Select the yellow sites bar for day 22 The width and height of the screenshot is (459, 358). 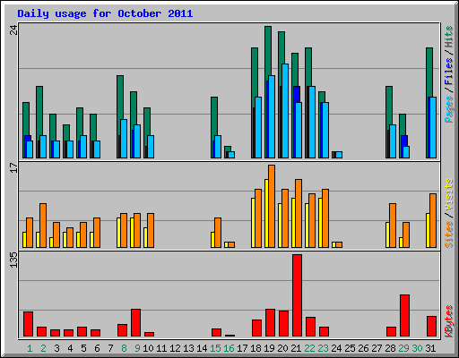click(x=307, y=226)
